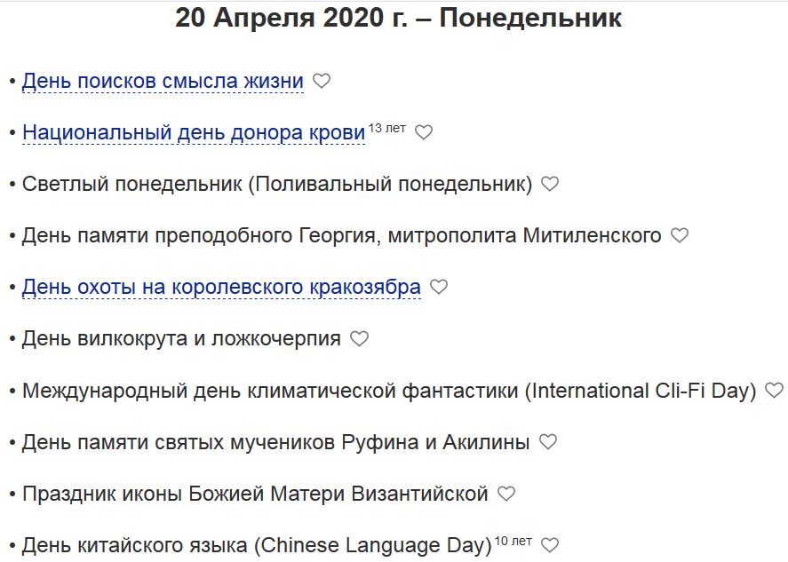The width and height of the screenshot is (788, 562).
Task: Like Chinese Language Day with heart icon
Action: coord(550,544)
